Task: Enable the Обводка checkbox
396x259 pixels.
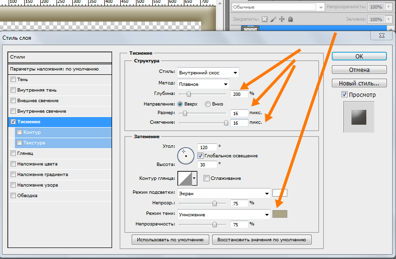Action: [13, 196]
